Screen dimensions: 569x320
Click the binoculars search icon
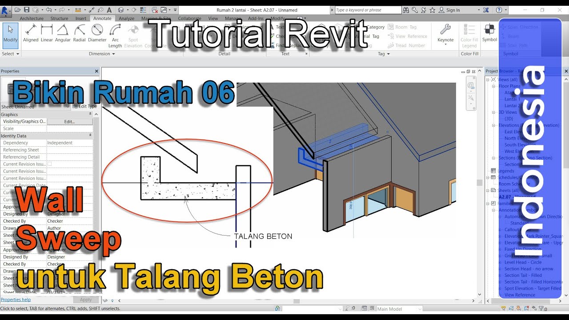click(406, 10)
